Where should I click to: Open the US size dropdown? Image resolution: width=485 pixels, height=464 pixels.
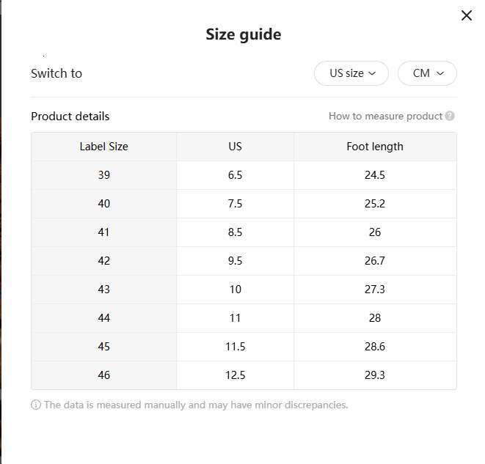pos(351,73)
